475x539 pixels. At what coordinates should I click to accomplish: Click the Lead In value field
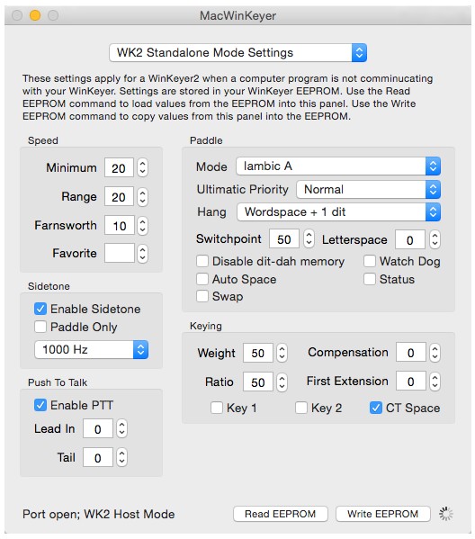(98, 428)
